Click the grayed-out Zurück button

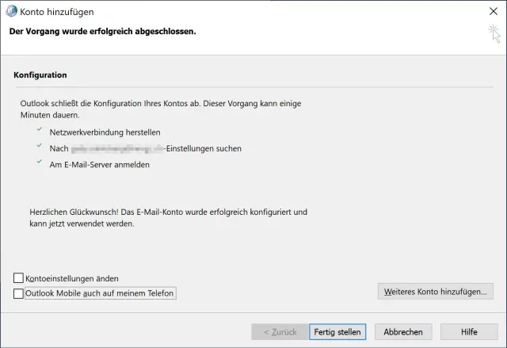click(x=280, y=332)
